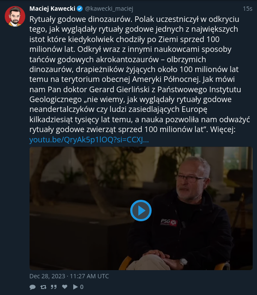The width and height of the screenshot is (257, 295).
Task: Click the word 'akrokantozaurów' in the tweet
Action: pyautogui.click(x=127, y=60)
